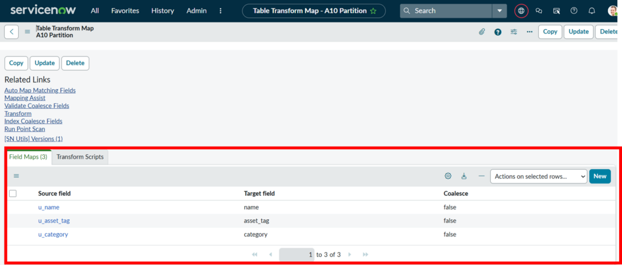Screen dimensions: 622x265
Task: Switch to the Transform Scripts tab
Action: 80,157
